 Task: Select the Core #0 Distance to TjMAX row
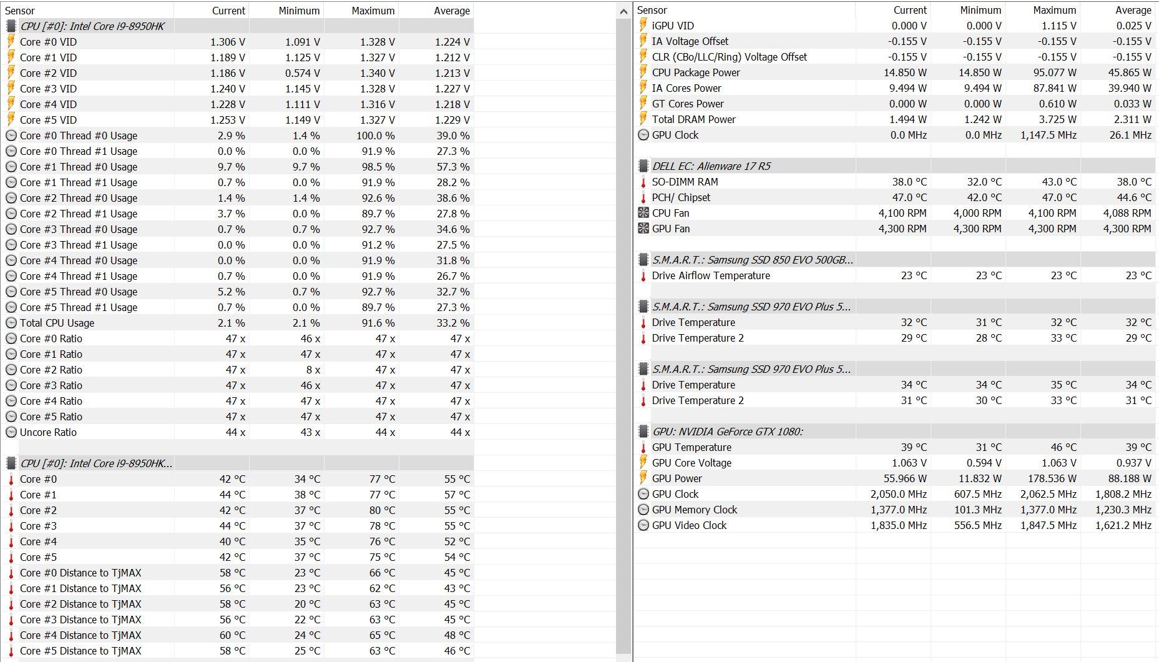tap(237, 573)
